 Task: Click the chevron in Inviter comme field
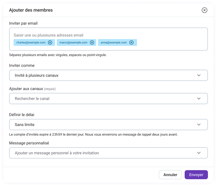199,75
